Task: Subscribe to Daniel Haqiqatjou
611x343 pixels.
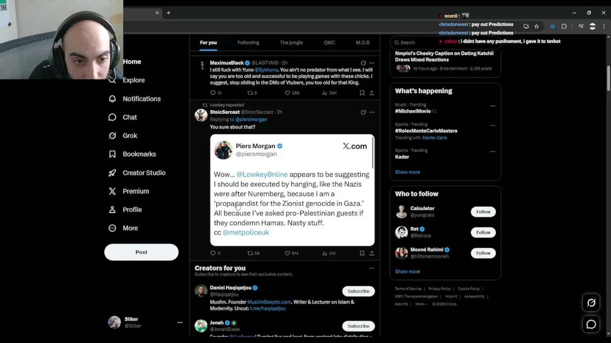Action: [358, 291]
